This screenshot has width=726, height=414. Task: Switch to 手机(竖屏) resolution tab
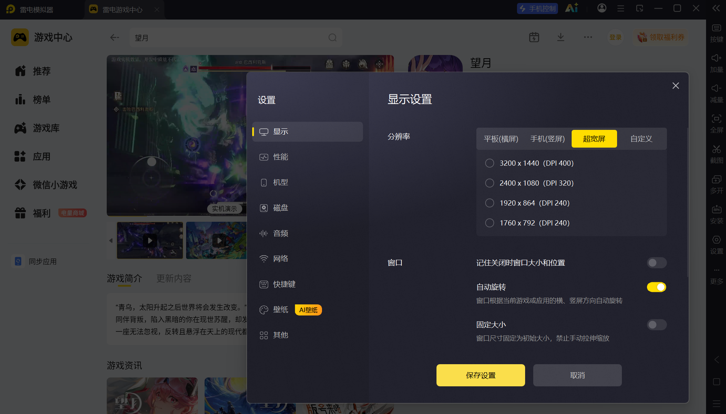point(548,139)
